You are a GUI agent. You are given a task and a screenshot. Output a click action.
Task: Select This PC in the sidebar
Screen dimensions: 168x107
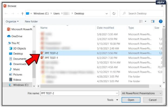coord(14,43)
